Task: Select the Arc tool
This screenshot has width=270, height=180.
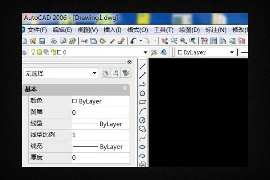Action: (142, 111)
